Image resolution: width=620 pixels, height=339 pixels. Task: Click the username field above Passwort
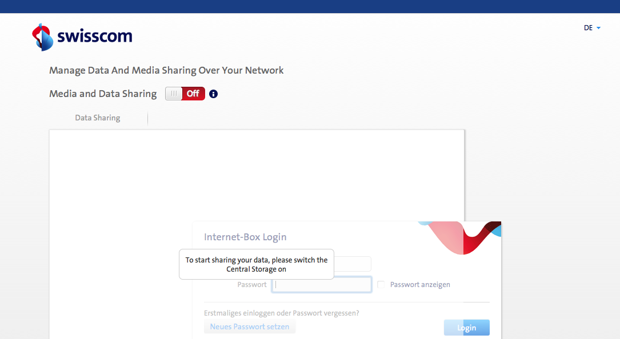click(x=353, y=264)
